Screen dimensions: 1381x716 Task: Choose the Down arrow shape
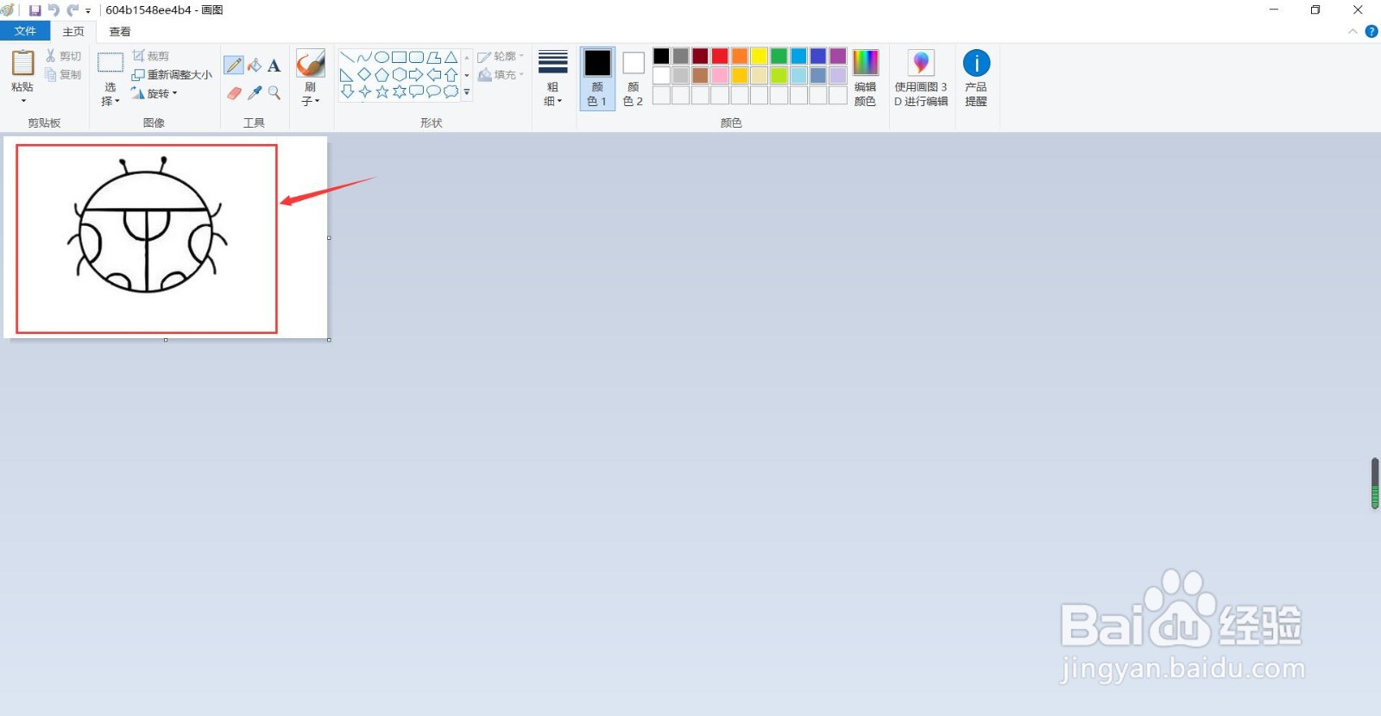[x=347, y=91]
